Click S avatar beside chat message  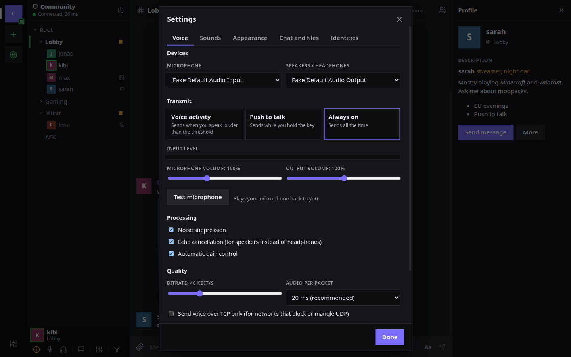(144, 320)
